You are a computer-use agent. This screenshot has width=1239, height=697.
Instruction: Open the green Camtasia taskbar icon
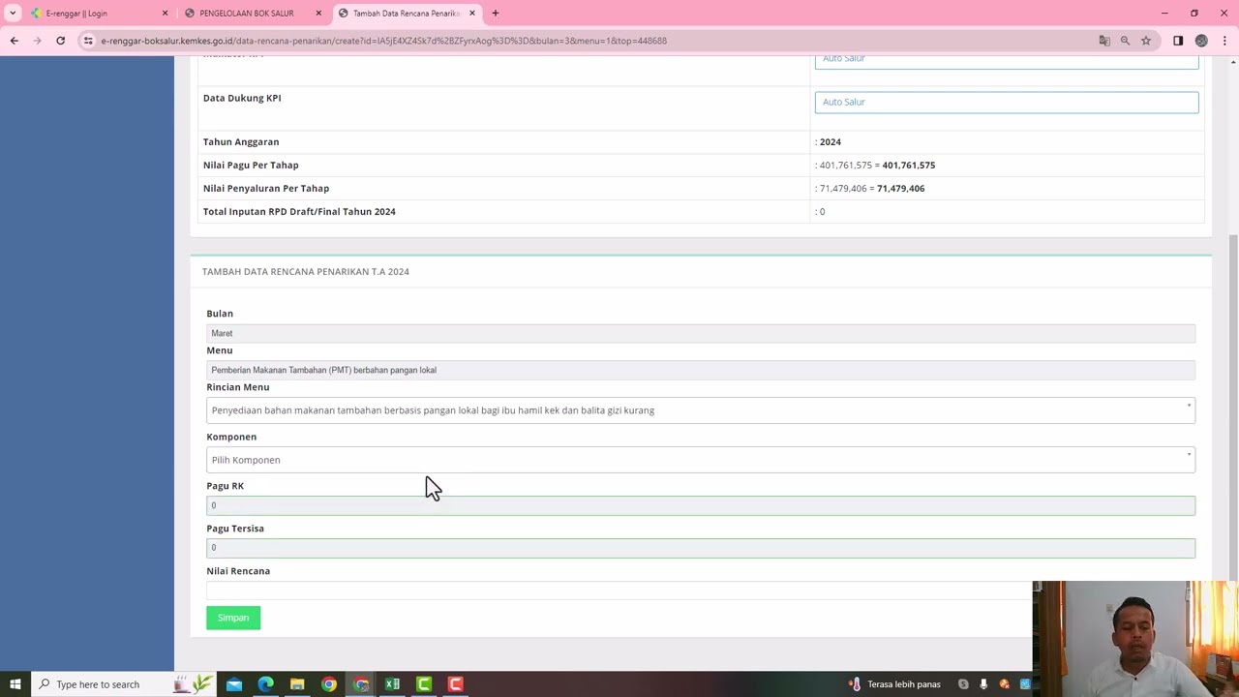[424, 684]
